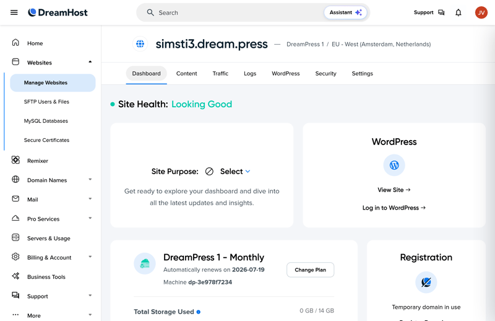Screen dimensions: 495x321
Task: Open the WordPress tab
Action: click(286, 73)
